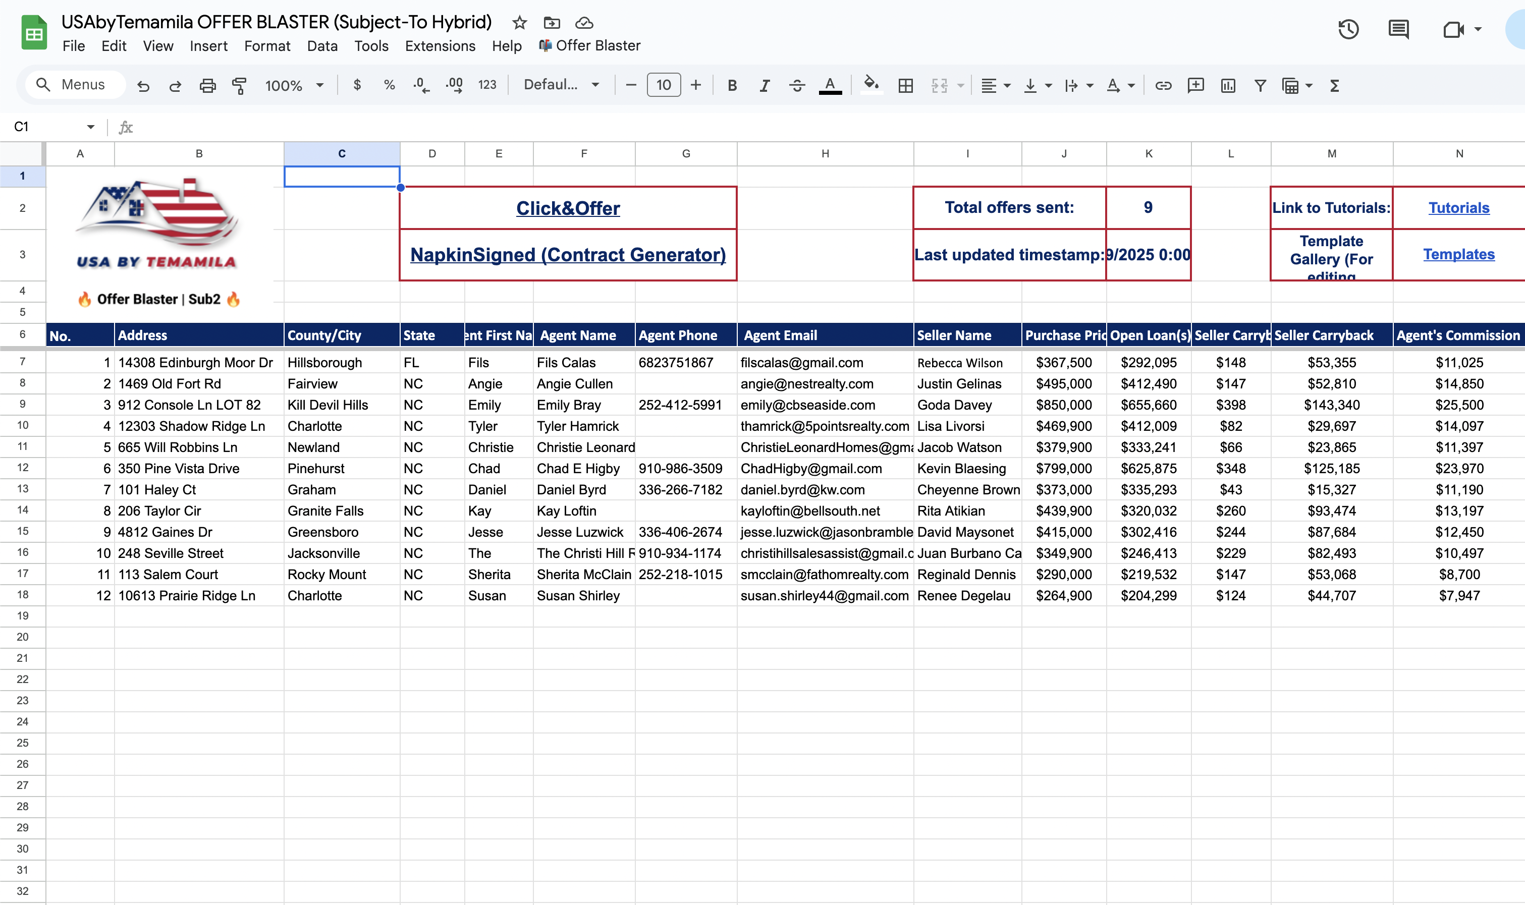Click the Insert link icon
1525x905 pixels.
coord(1163,86)
